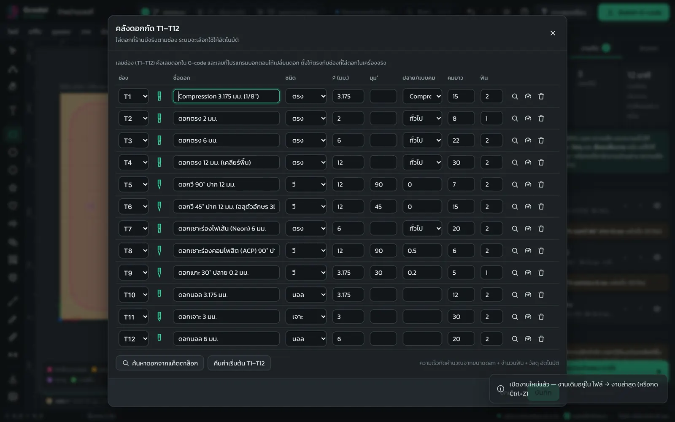This screenshot has width=675, height=422.
Task: Close the คลังดอกกัด T1–T12 dialog
Action: coord(553,33)
